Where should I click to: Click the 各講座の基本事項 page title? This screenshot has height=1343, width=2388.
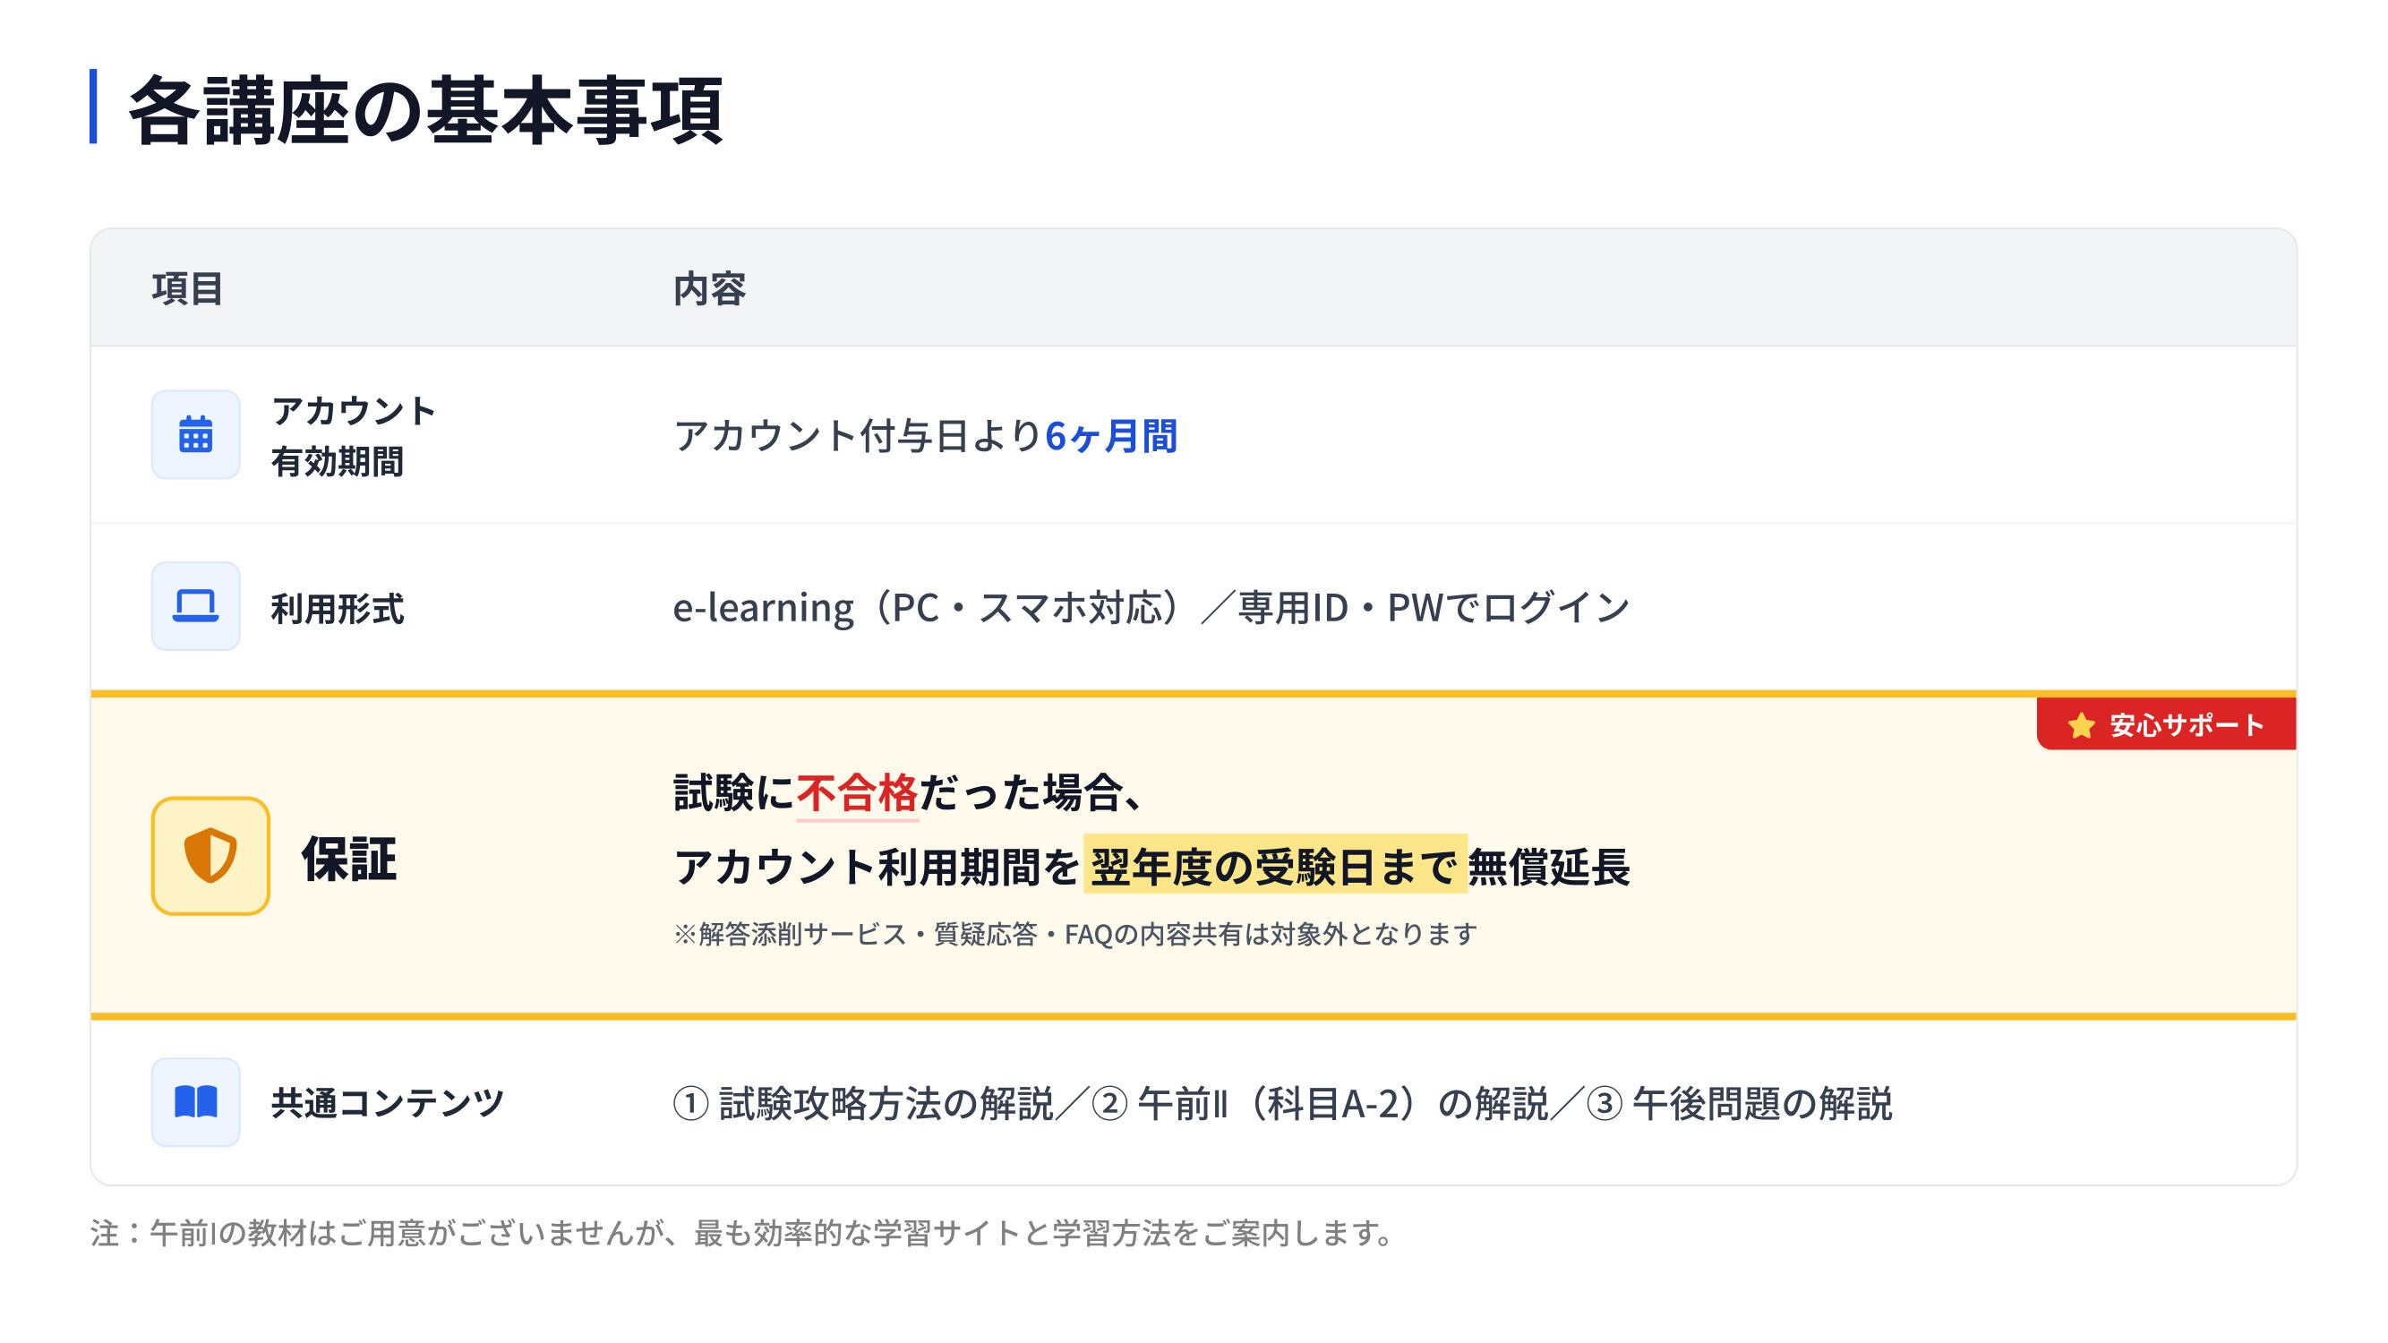(x=425, y=110)
